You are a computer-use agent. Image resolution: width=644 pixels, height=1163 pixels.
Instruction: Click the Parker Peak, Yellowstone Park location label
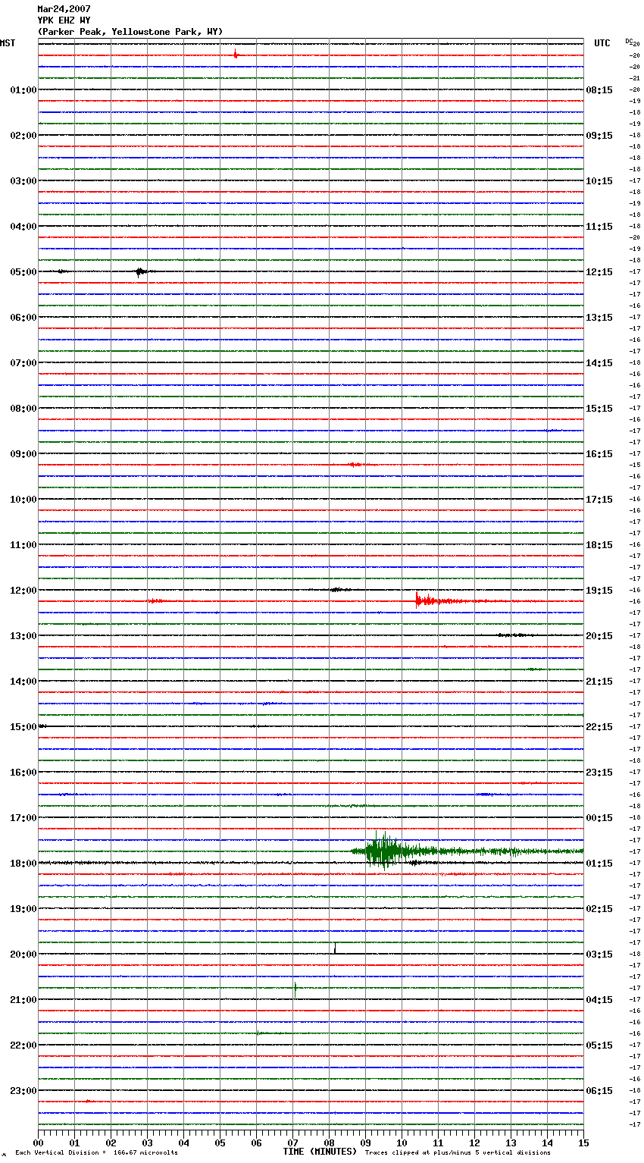click(x=130, y=32)
